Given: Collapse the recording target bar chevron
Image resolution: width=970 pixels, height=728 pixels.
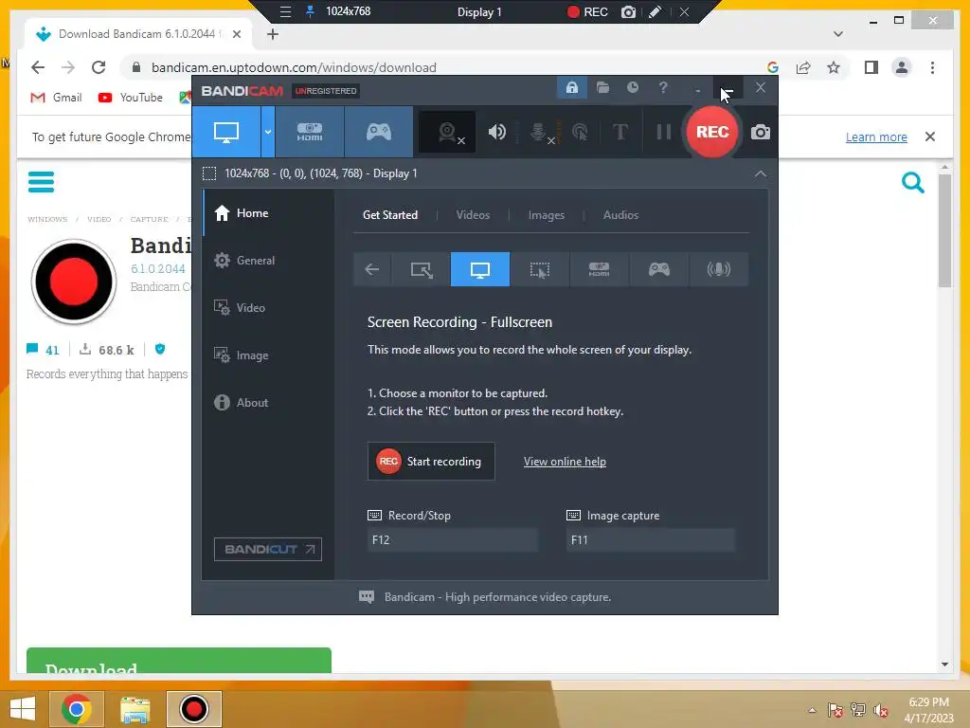Looking at the screenshot, I should point(761,174).
